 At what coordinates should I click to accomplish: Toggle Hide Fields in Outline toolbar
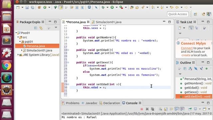[x=196, y=69]
